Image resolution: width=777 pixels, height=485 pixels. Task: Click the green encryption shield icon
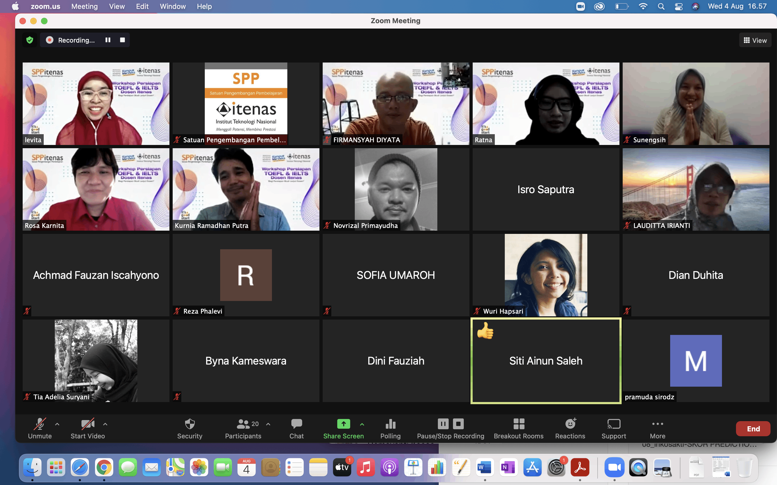[x=30, y=40]
